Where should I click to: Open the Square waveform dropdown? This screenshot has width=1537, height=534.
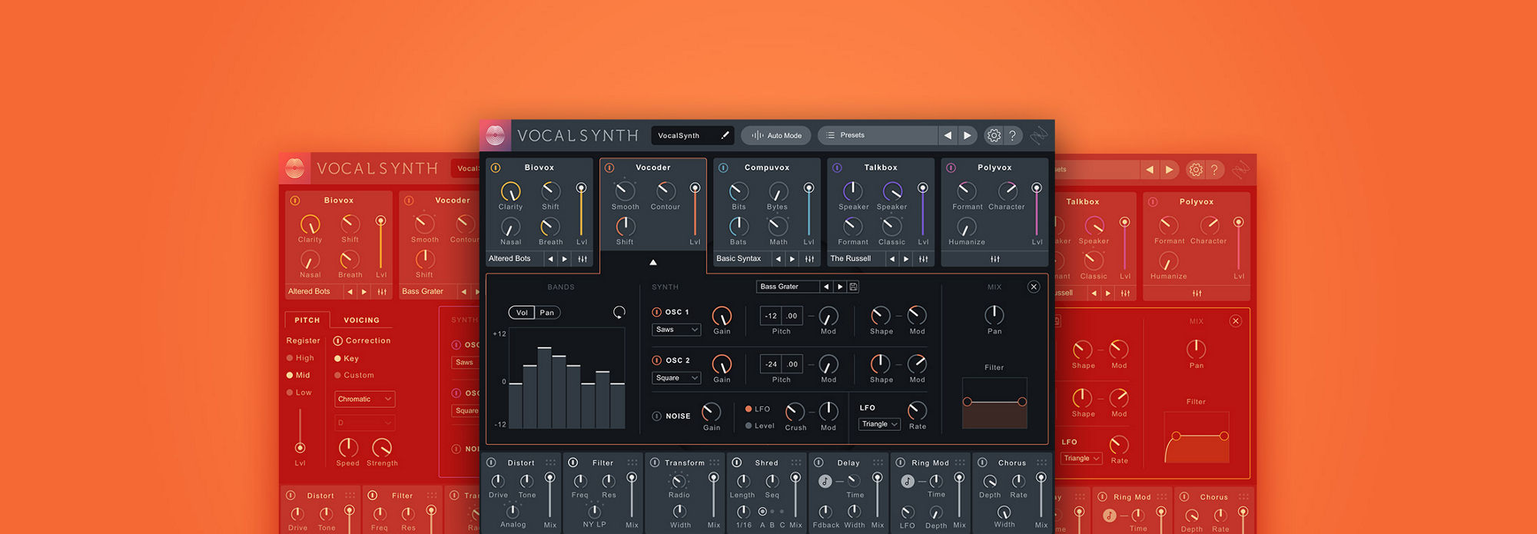pos(676,378)
